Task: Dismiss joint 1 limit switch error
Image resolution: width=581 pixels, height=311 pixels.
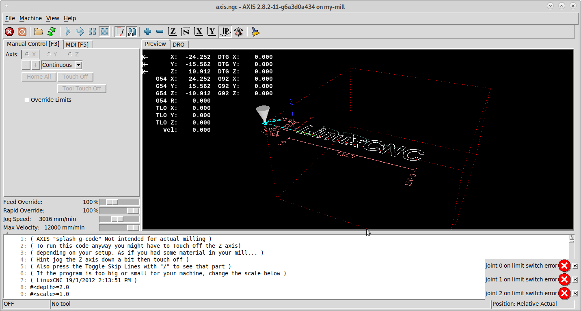Action: tap(575, 280)
